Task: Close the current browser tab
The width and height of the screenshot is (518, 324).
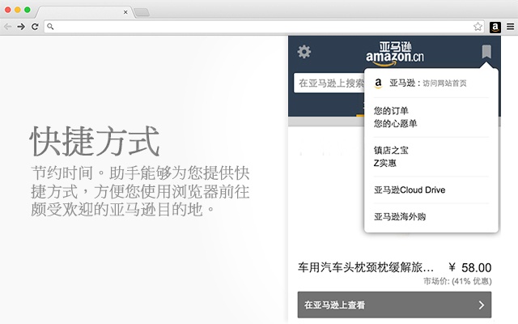Action: 125,12
